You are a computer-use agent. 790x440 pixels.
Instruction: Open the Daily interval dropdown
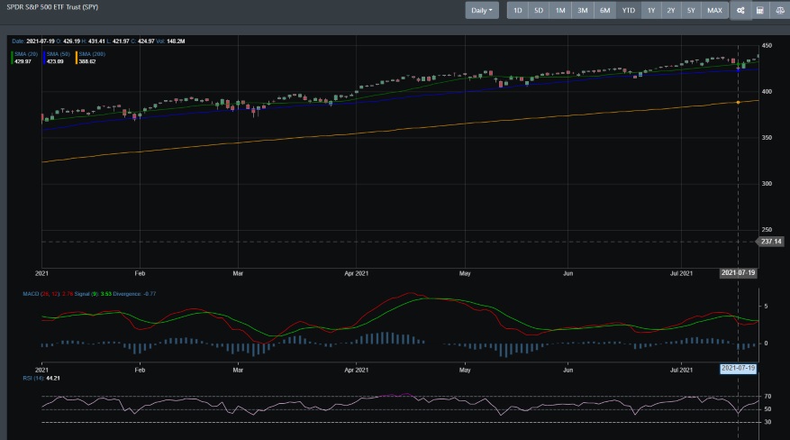482,11
